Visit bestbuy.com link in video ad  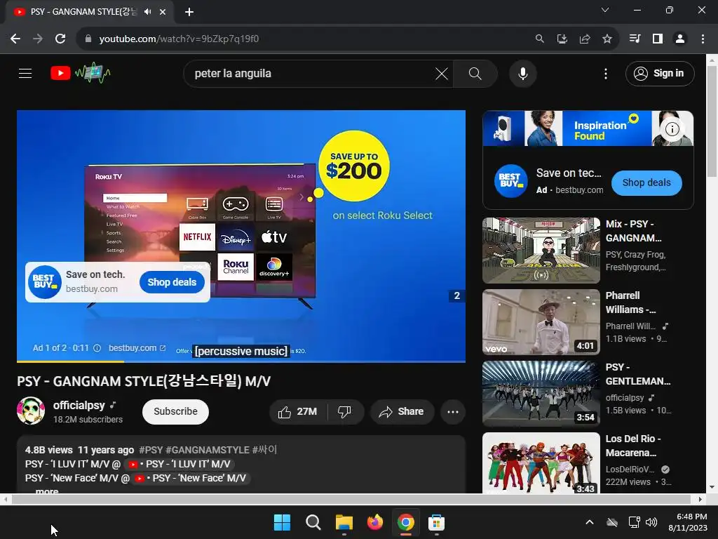coord(137,348)
